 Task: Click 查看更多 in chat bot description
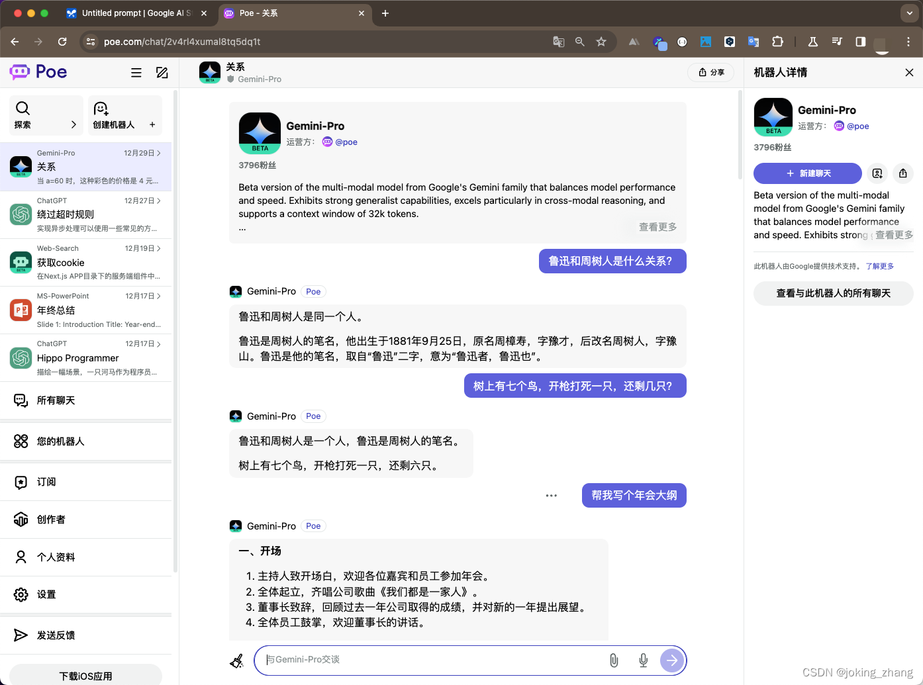point(657,227)
